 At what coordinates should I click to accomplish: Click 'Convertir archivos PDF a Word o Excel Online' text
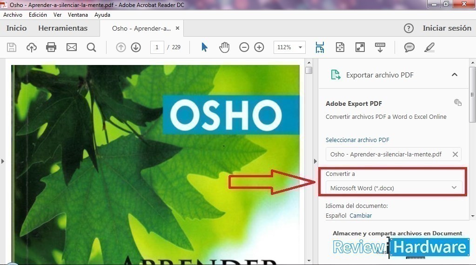pyautogui.click(x=386, y=116)
